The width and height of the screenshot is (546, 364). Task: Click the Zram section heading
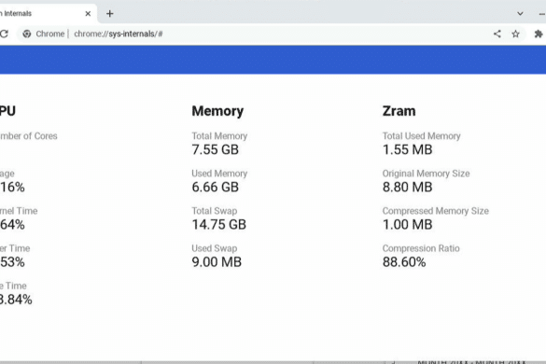tap(399, 111)
